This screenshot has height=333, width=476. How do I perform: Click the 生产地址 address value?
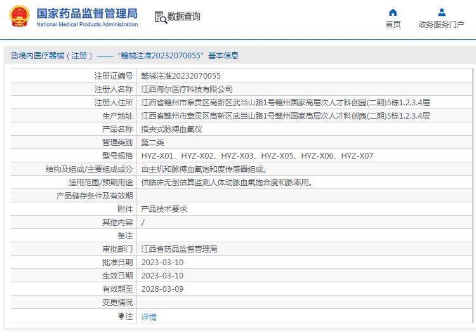[x=286, y=116]
